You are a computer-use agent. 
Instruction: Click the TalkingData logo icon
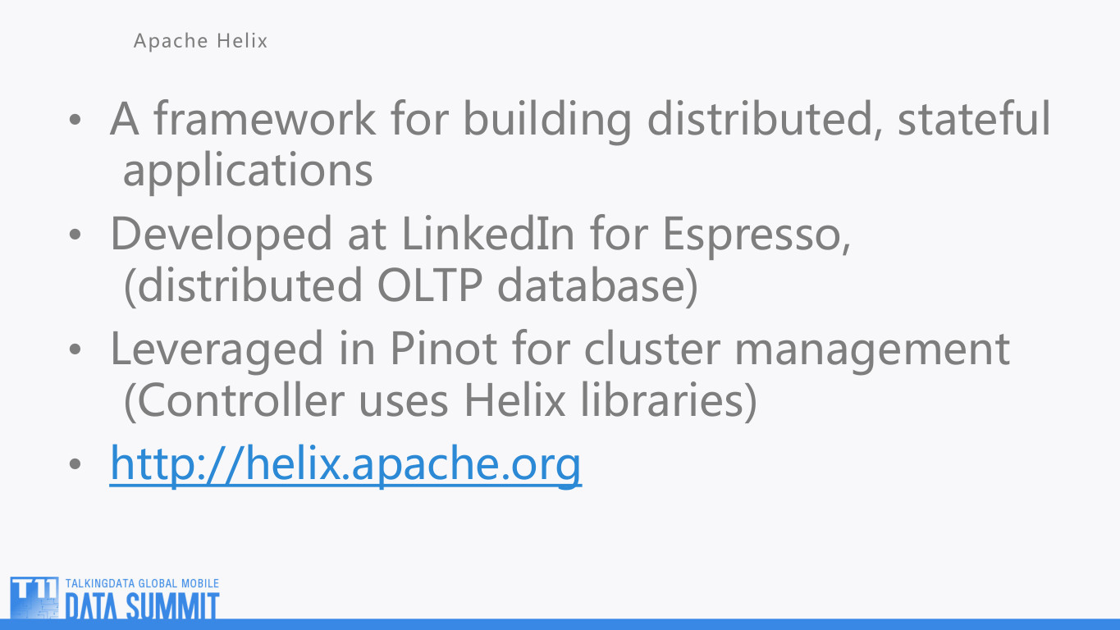coord(34,598)
